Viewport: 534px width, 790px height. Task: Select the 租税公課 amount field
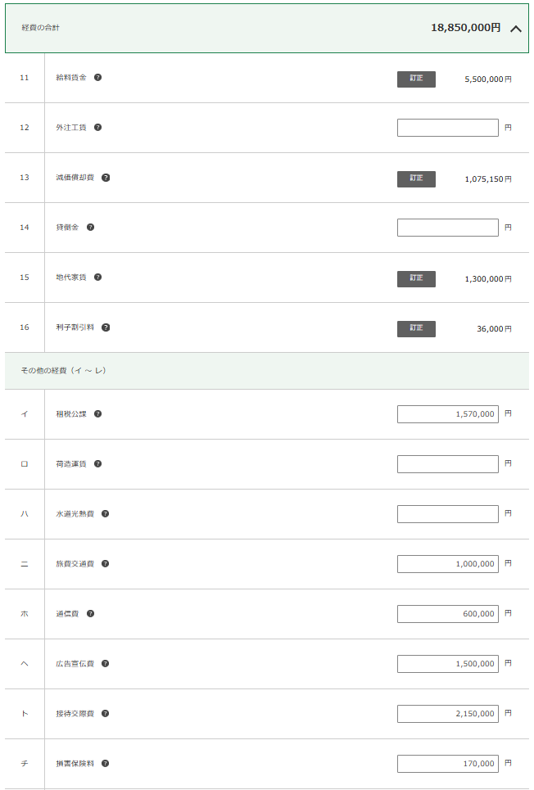pos(447,414)
